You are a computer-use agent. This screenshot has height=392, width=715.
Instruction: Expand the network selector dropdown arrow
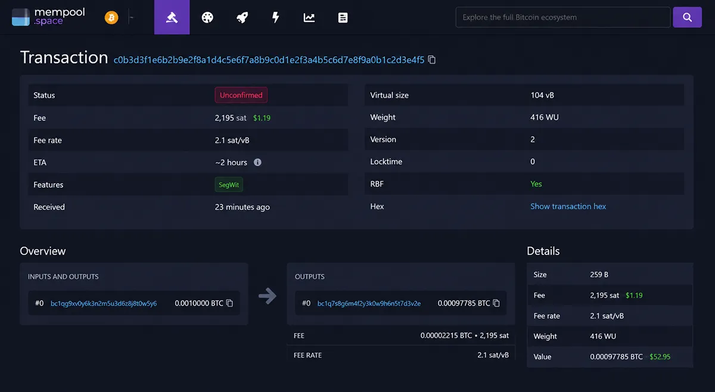point(131,18)
